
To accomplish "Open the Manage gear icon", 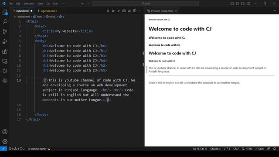I will click(x=5, y=141).
